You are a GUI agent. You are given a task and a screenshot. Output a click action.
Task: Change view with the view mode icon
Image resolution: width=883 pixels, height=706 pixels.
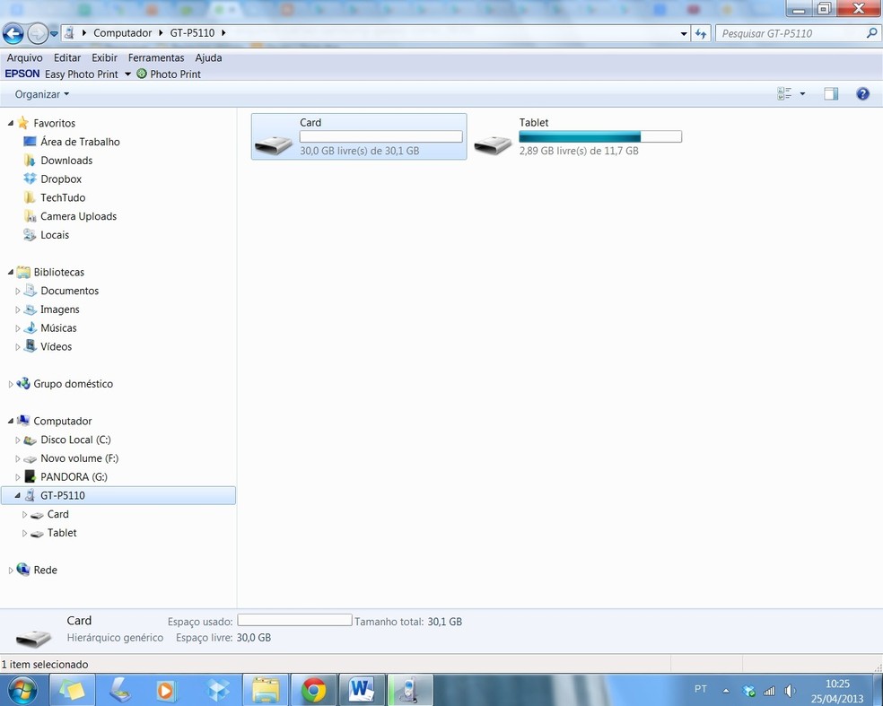pyautogui.click(x=784, y=94)
